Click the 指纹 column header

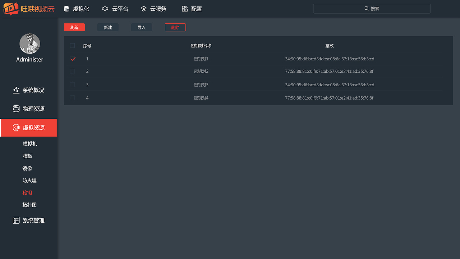(x=330, y=46)
